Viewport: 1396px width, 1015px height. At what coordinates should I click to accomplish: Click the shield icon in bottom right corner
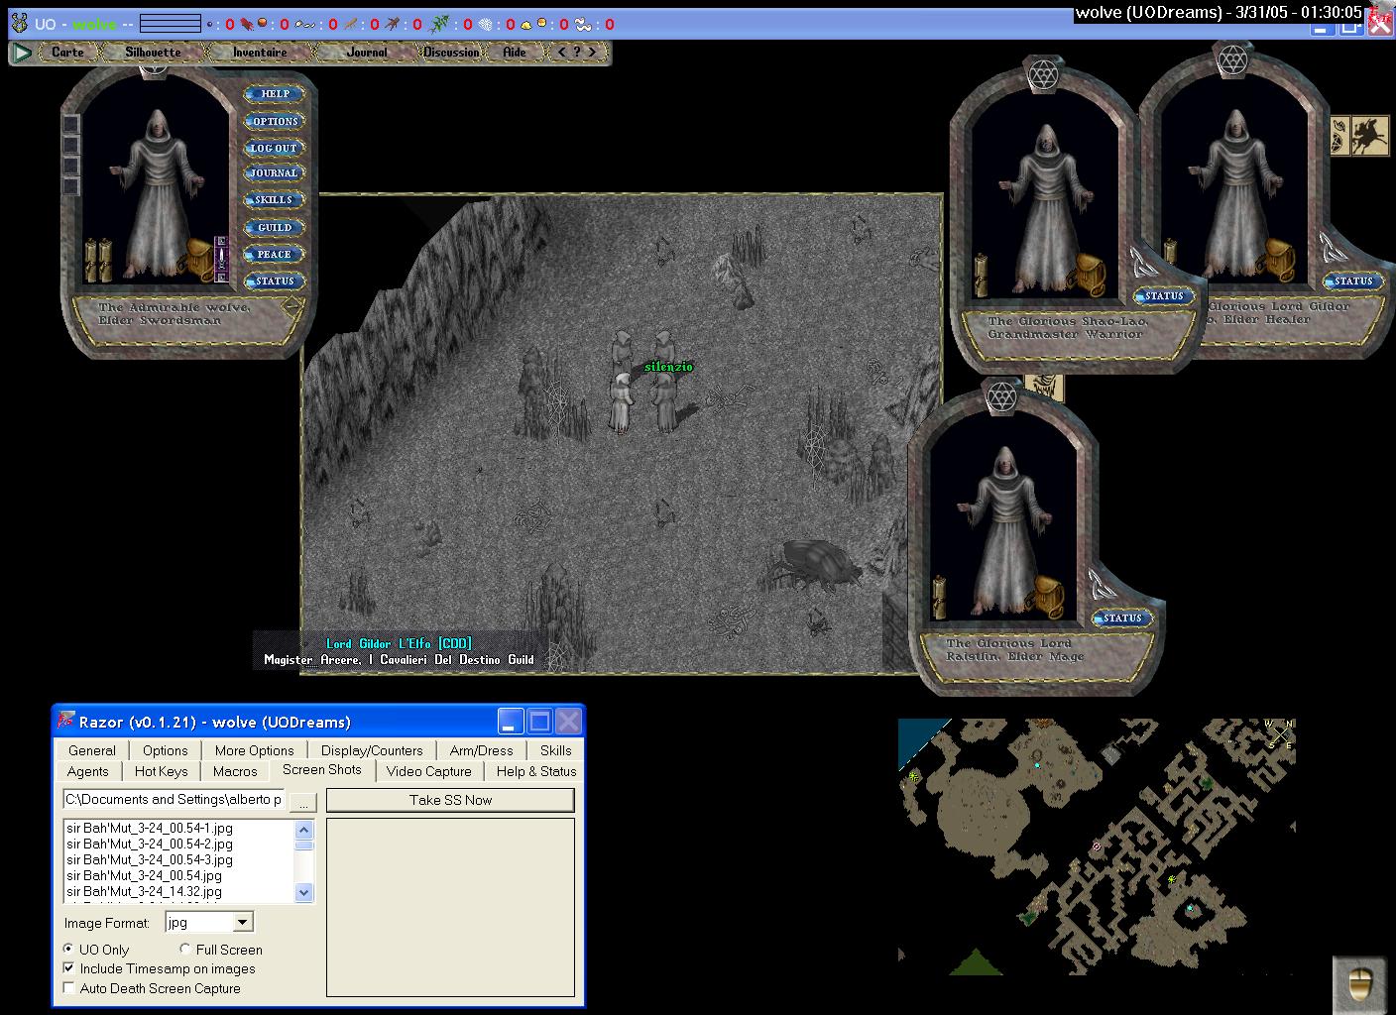coord(1358,983)
